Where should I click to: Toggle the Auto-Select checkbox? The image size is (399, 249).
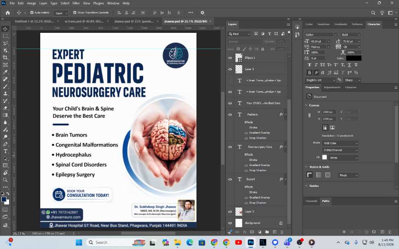click(32, 13)
